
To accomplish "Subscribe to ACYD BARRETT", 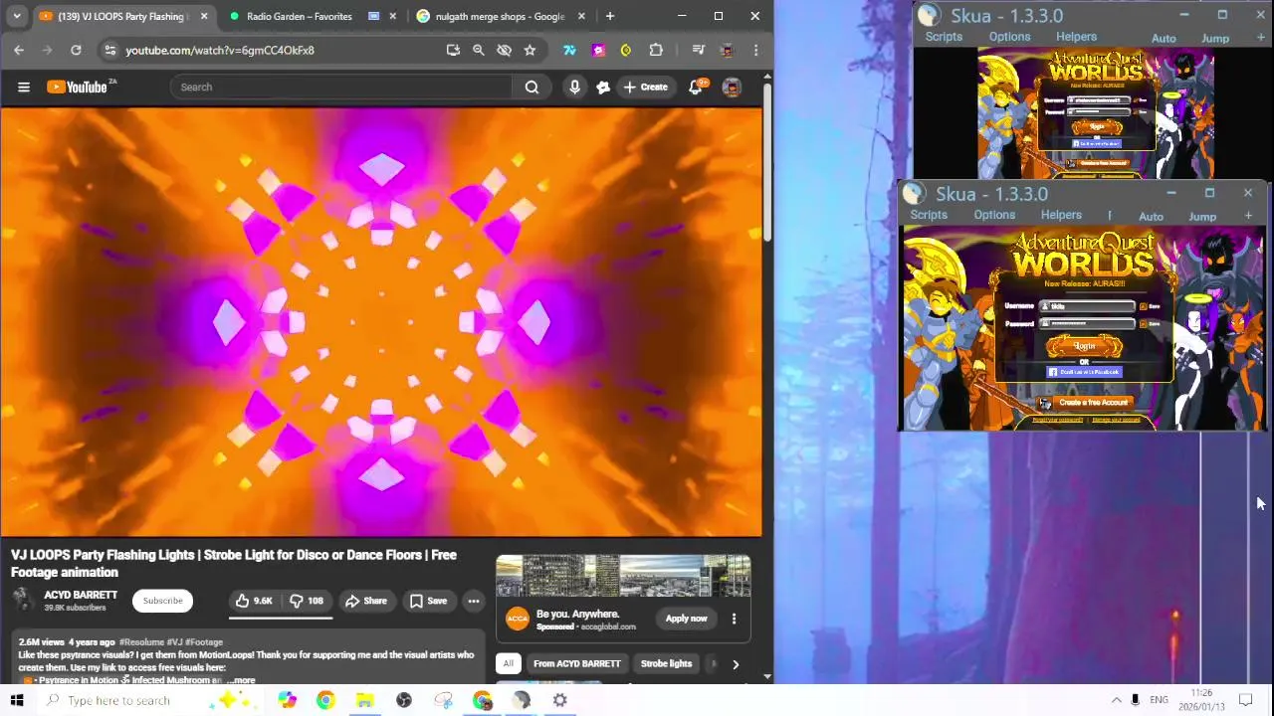I will [162, 601].
